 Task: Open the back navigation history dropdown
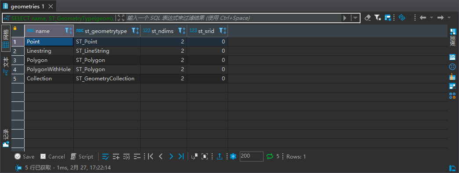click(x=431, y=18)
